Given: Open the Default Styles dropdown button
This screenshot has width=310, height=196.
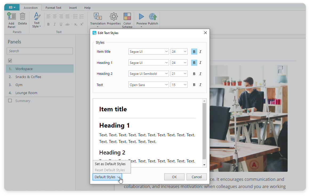Looking at the screenshot, I should (x=107, y=177).
